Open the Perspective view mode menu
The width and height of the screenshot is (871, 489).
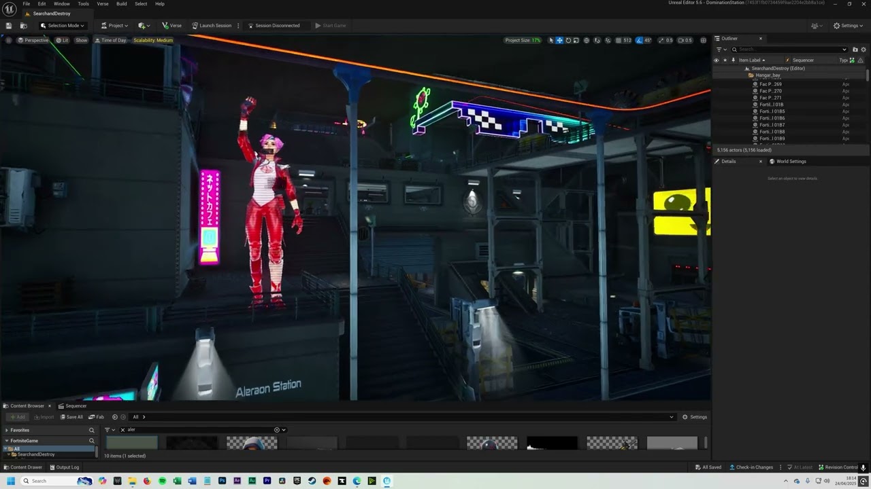point(33,40)
